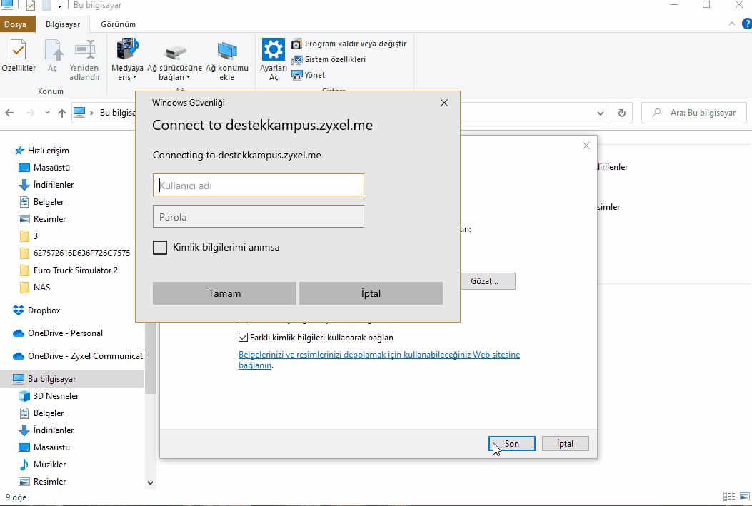Close the map network drive wizard
This screenshot has height=506, width=752.
pyautogui.click(x=586, y=146)
